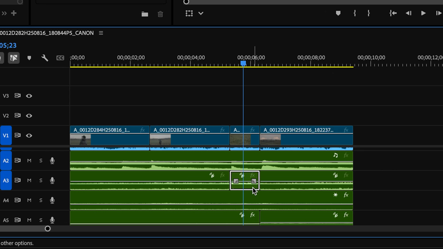This screenshot has height=249, width=443.
Task: Click the New Item plus icon
Action: click(x=14, y=13)
